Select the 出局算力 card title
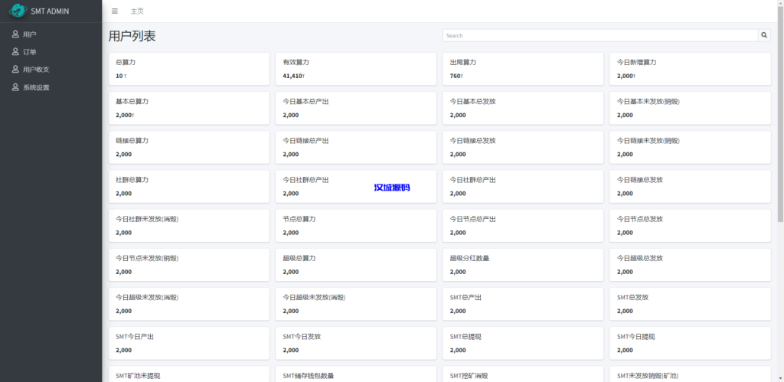The height and width of the screenshot is (382, 784). pos(463,63)
